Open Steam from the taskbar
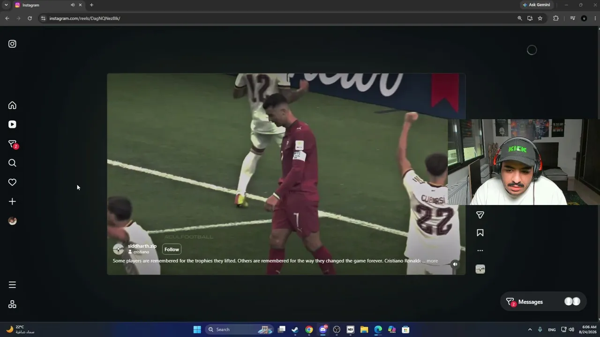The height and width of the screenshot is (337, 600). click(295, 330)
